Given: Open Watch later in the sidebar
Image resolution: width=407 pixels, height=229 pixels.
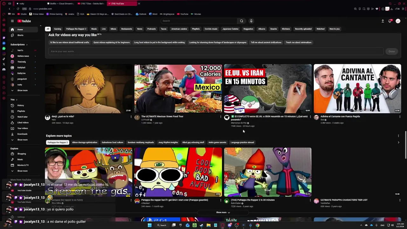Looking at the screenshot, I should 23,117.
